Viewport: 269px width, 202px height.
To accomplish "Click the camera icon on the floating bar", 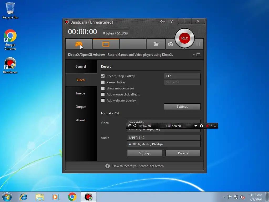I will (201, 126).
